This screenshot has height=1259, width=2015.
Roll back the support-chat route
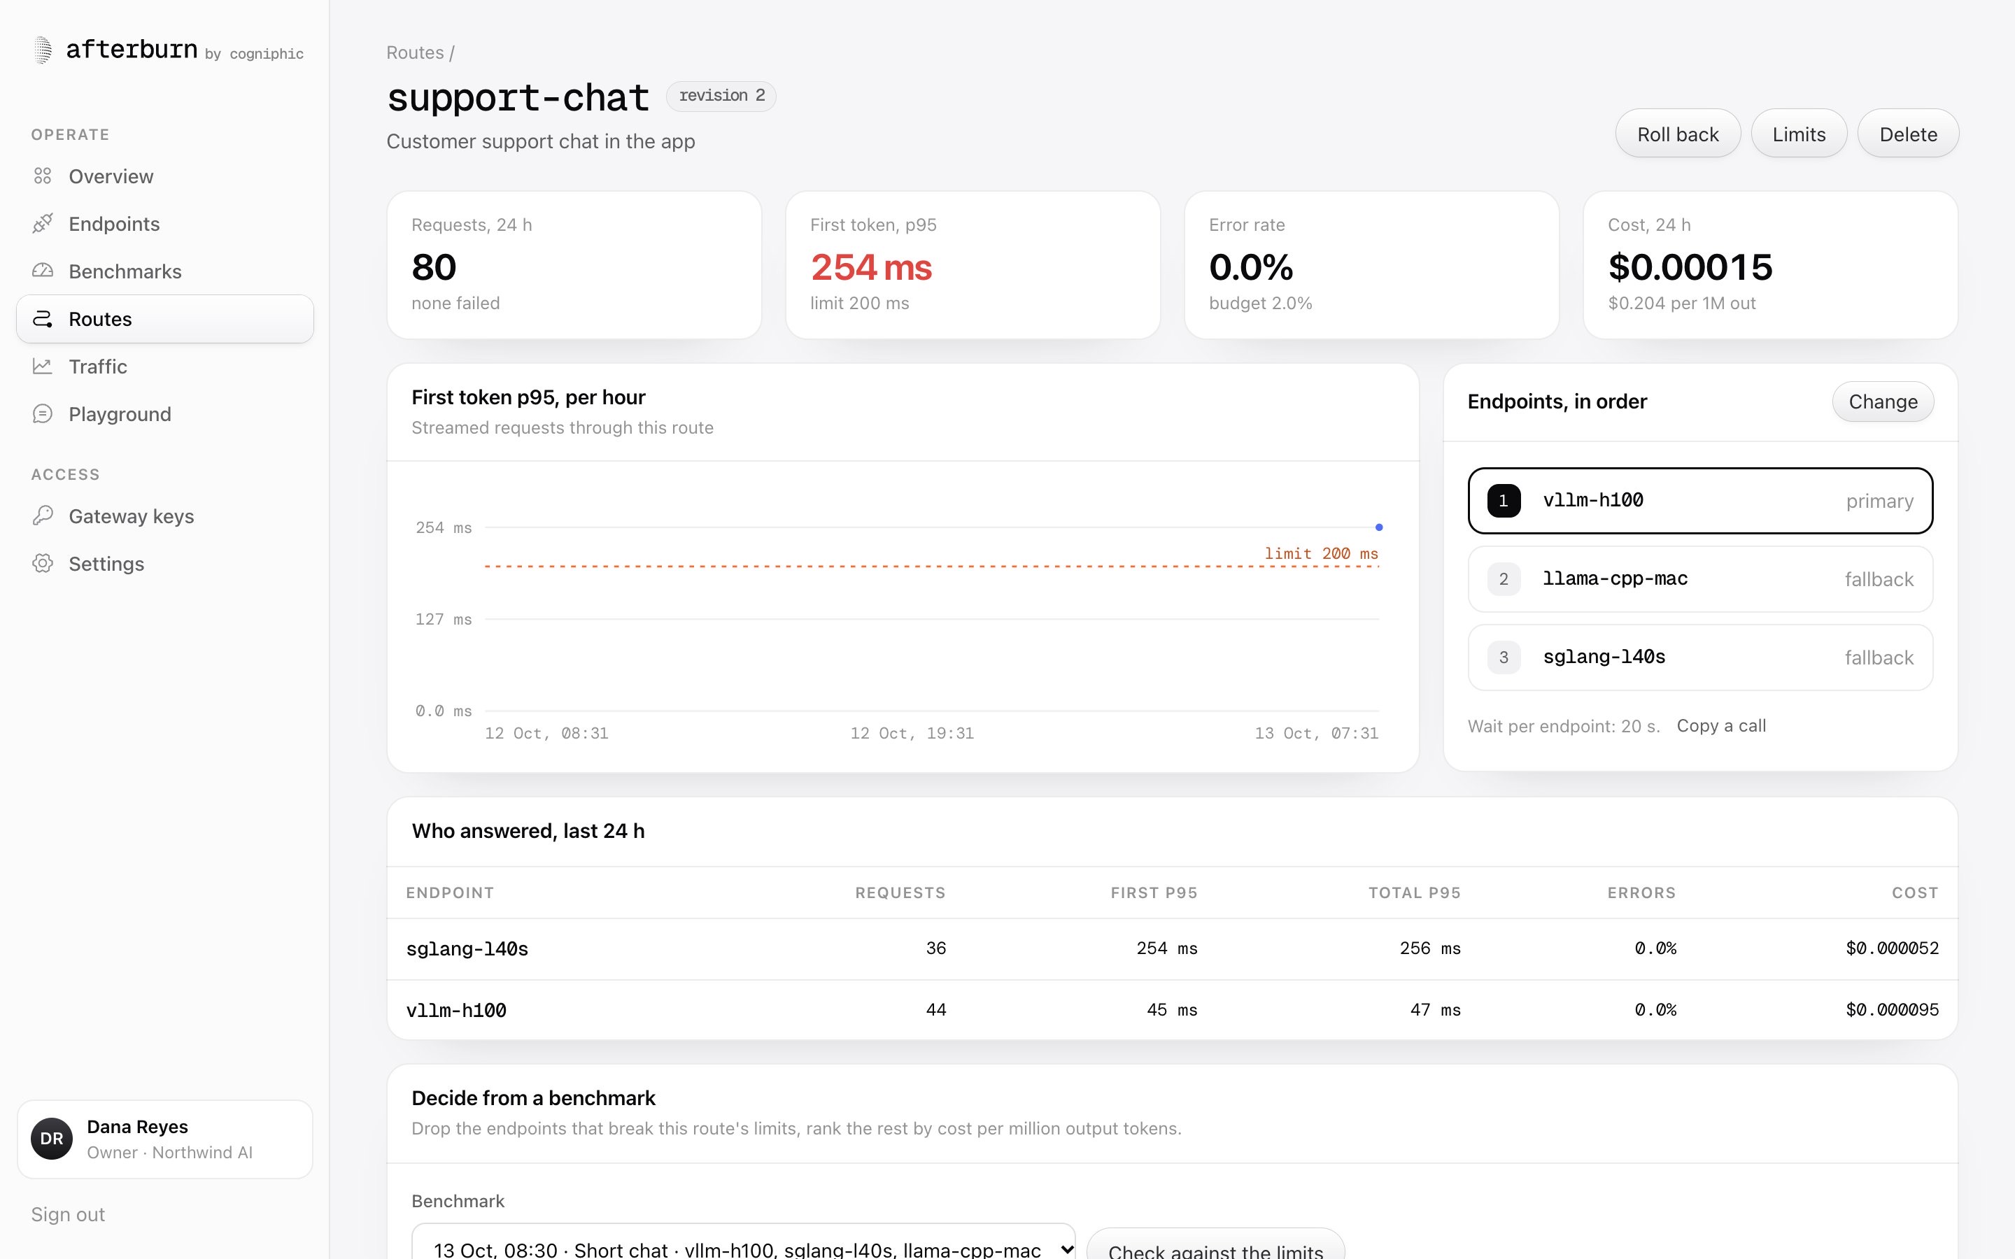point(1678,134)
